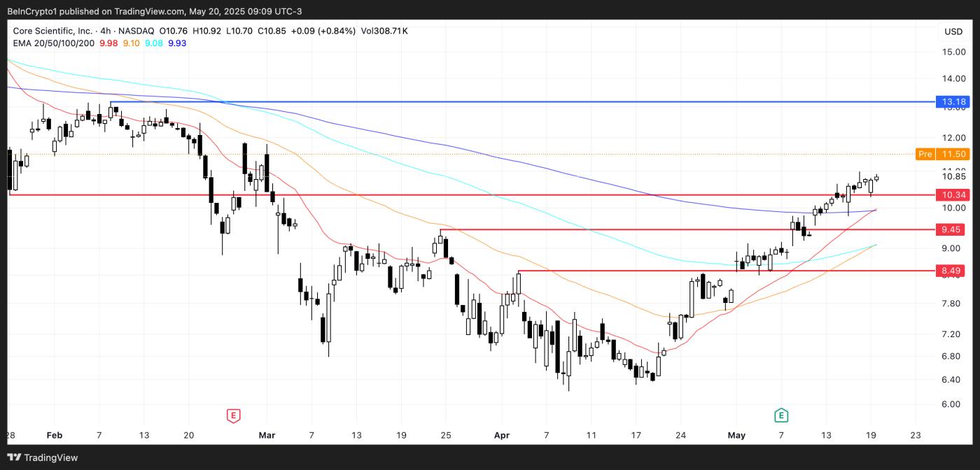The image size is (980, 470).
Task: Click the red 10.34 price level flag
Action: coord(952,195)
